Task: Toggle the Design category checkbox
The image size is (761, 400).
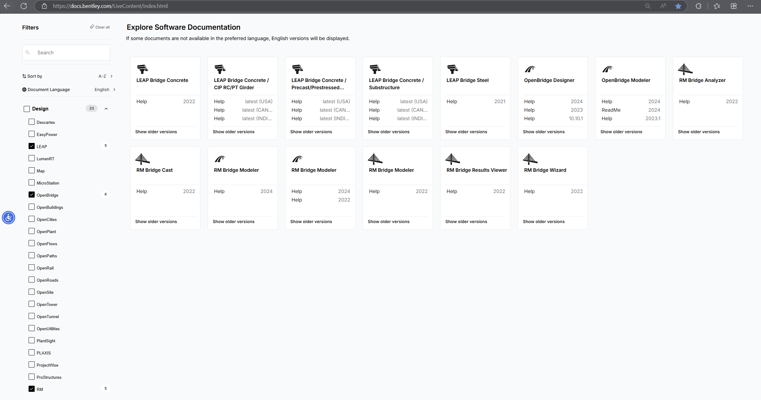Action: [x=27, y=109]
